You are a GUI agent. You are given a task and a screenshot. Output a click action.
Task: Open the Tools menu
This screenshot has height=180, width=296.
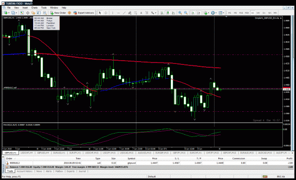click(44, 8)
